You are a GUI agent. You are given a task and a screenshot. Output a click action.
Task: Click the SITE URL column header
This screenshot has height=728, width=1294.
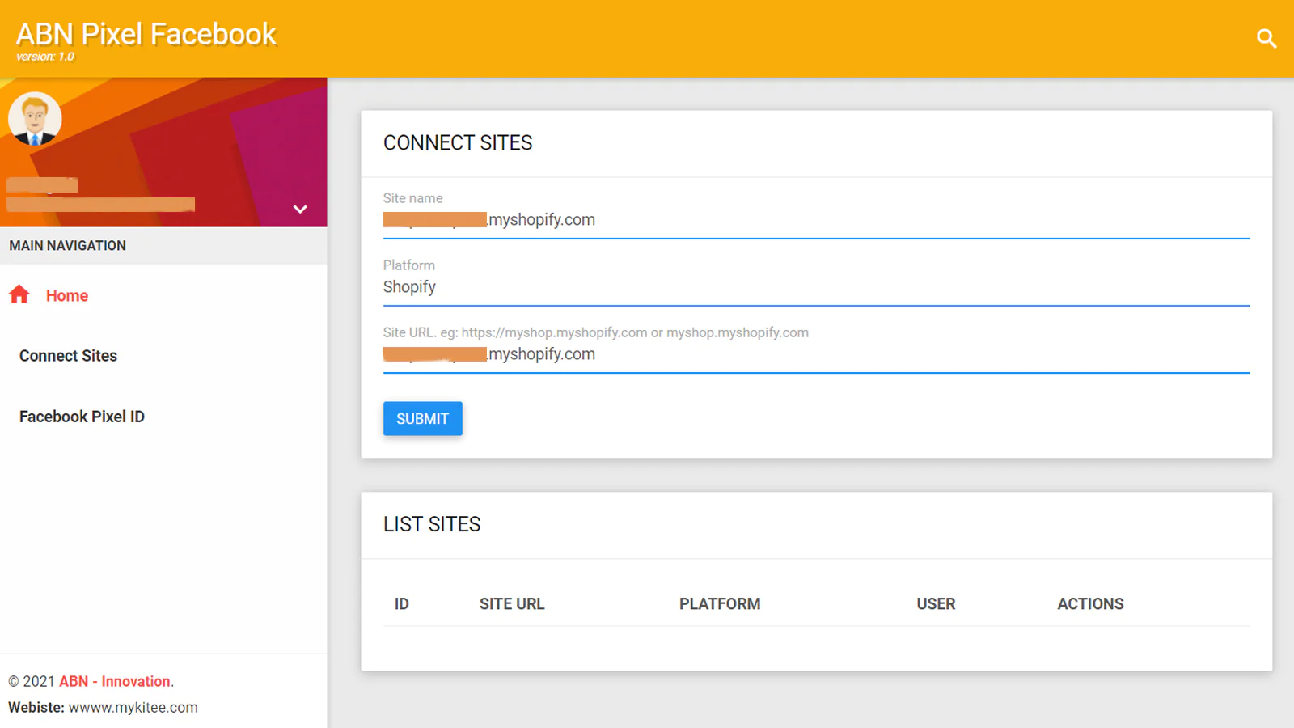(512, 603)
